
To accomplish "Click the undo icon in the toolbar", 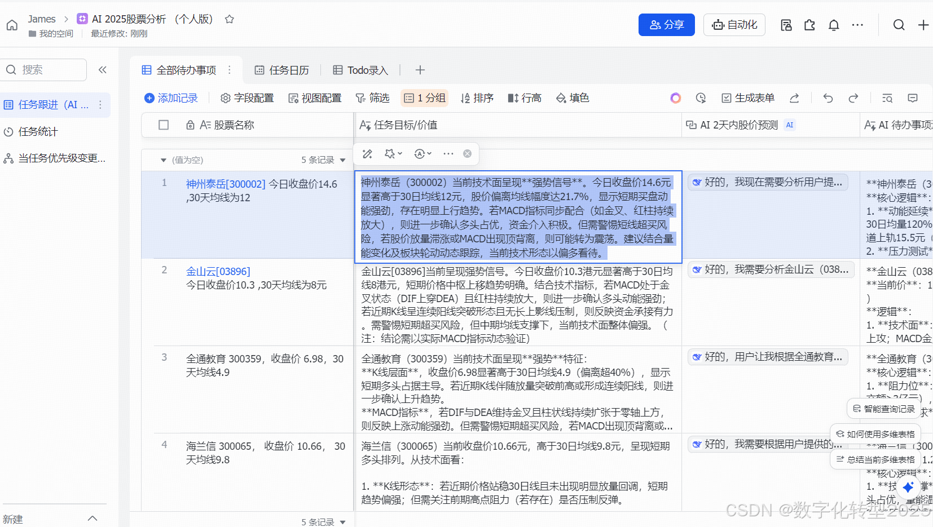I will [x=828, y=98].
